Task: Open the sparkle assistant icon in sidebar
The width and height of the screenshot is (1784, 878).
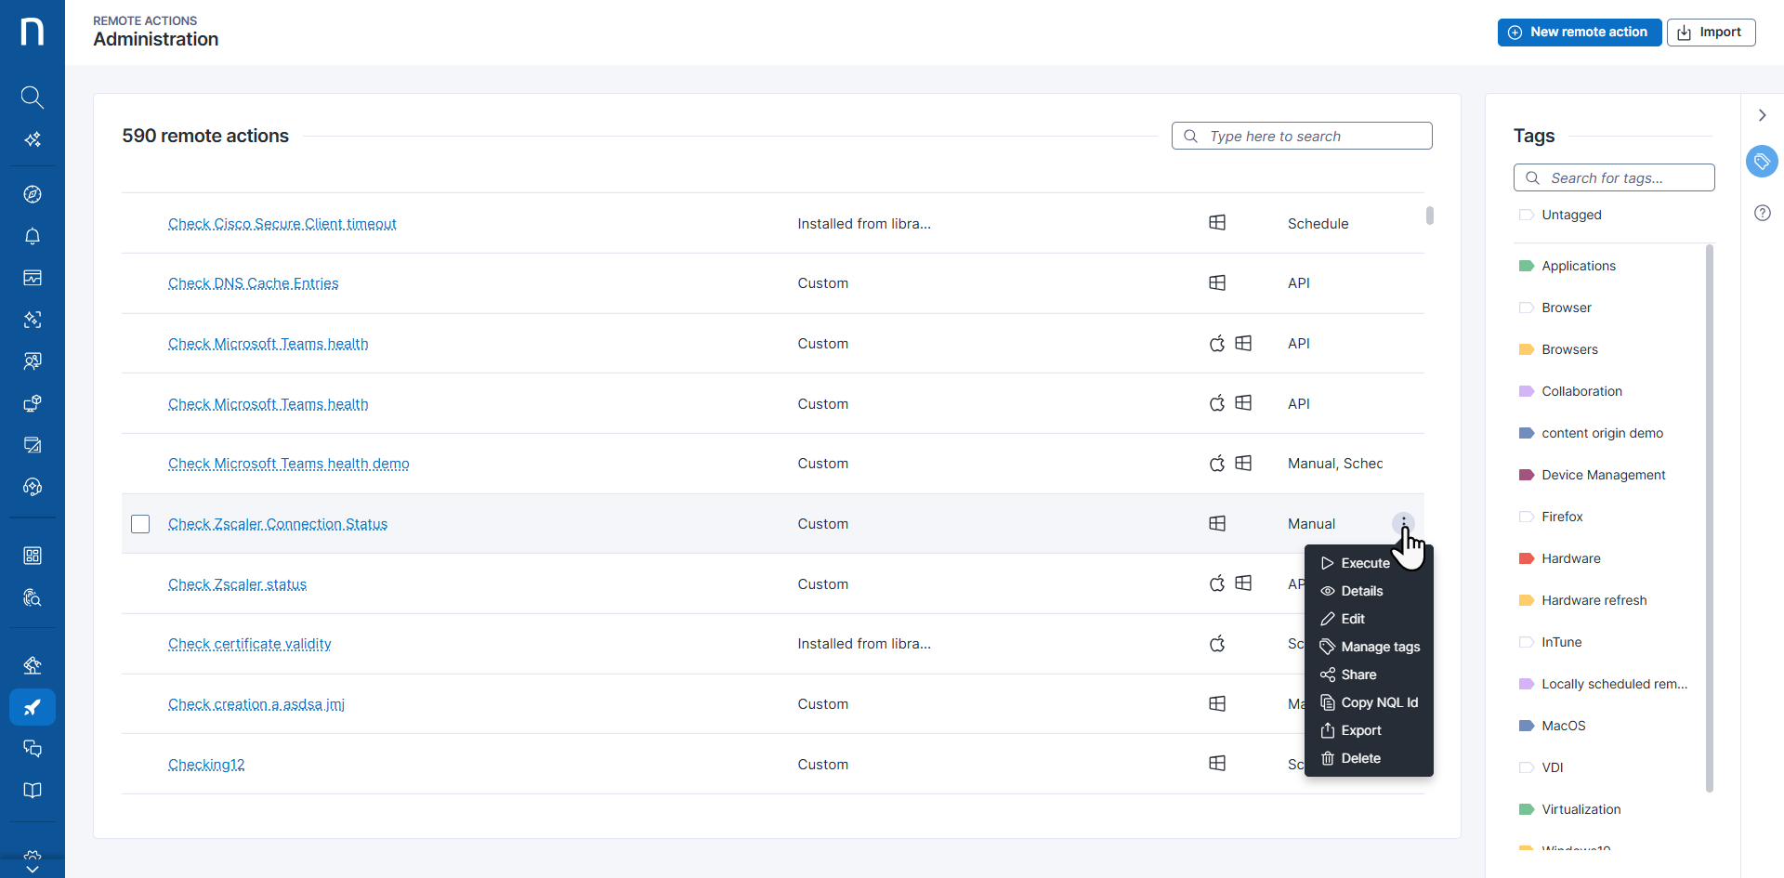Action: click(x=33, y=139)
